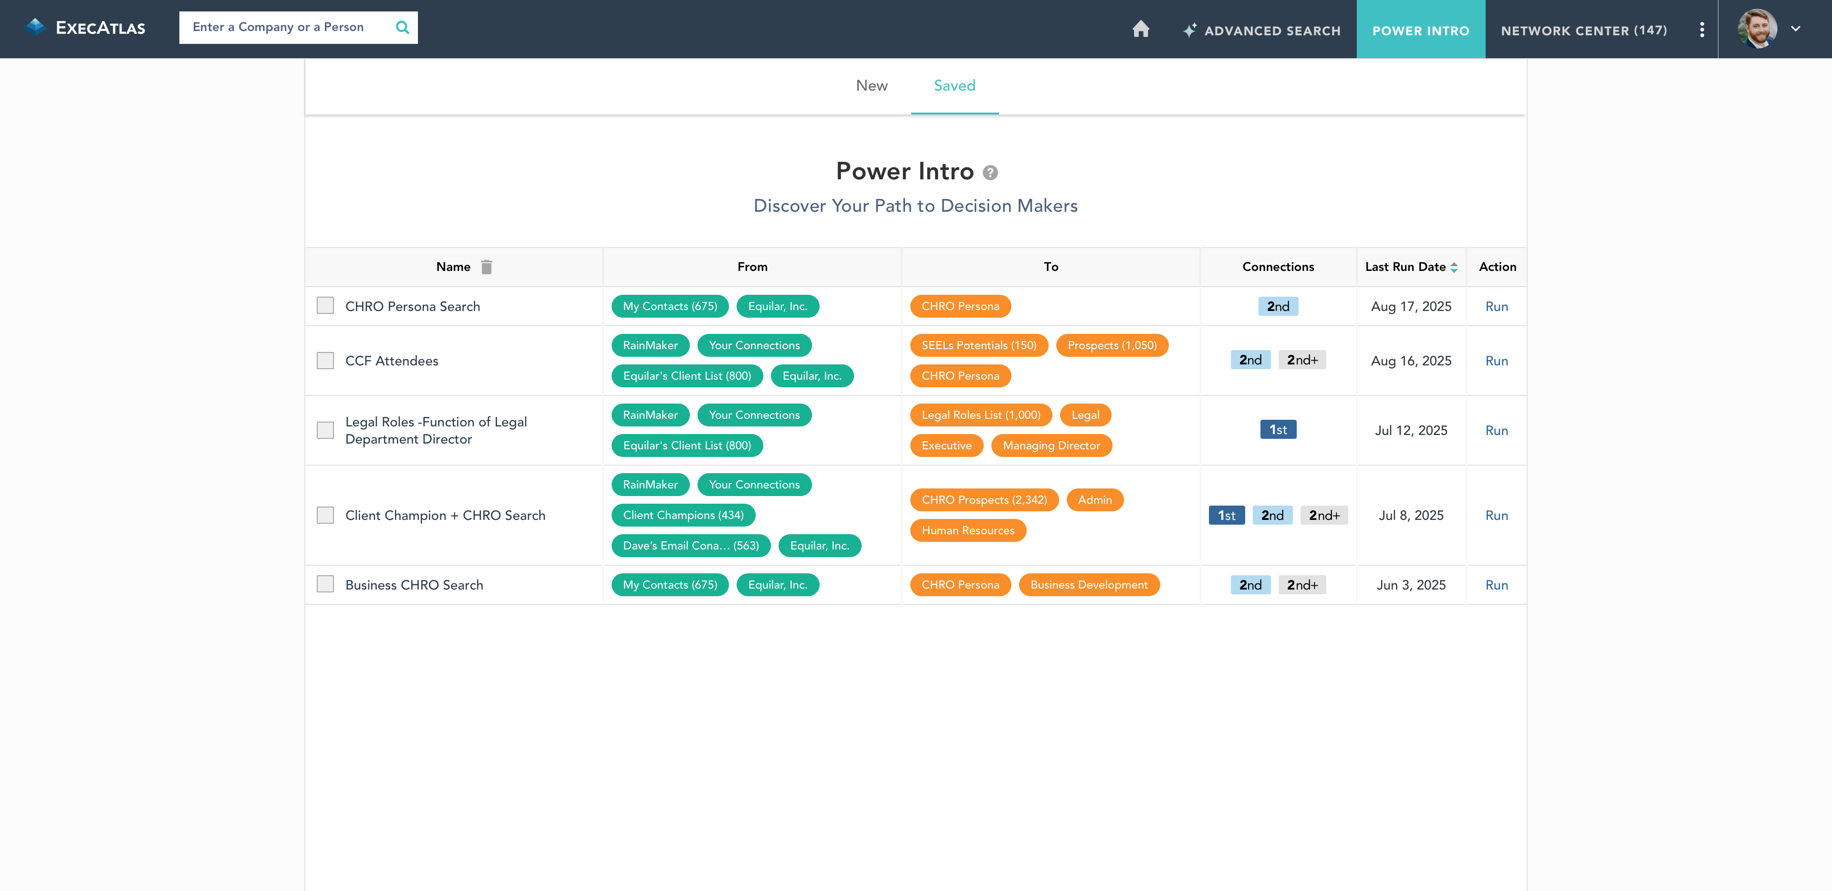The image size is (1832, 891).
Task: Open the Power Intro help icon
Action: tap(990, 173)
